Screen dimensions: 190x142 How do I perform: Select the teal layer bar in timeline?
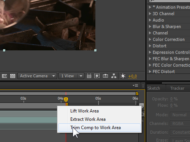28,120
